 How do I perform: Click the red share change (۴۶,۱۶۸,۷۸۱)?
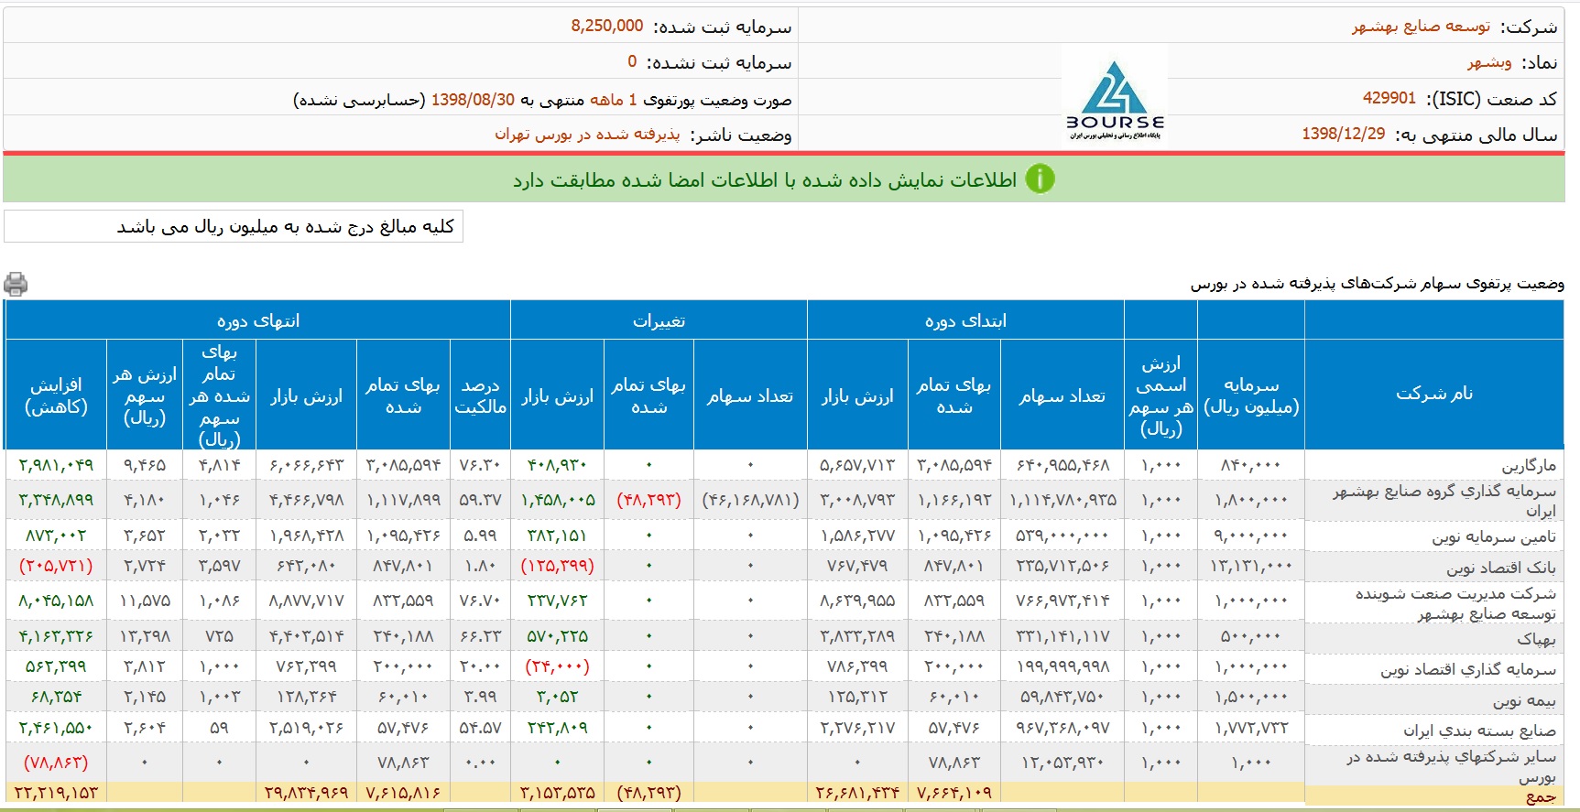tap(750, 500)
